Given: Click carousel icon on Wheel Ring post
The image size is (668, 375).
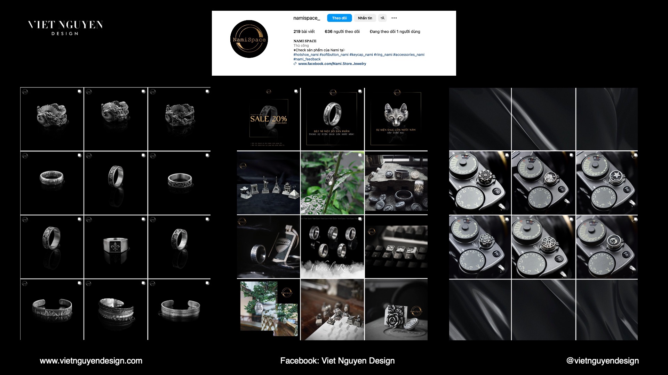Looking at the screenshot, I should [360, 219].
